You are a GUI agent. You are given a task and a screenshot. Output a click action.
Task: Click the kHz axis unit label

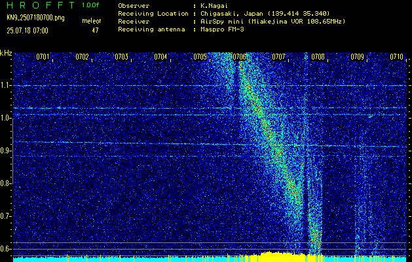pos(6,53)
